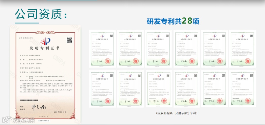
Task: Open the fourth utility certificate in bottom row
Action: (186, 89)
